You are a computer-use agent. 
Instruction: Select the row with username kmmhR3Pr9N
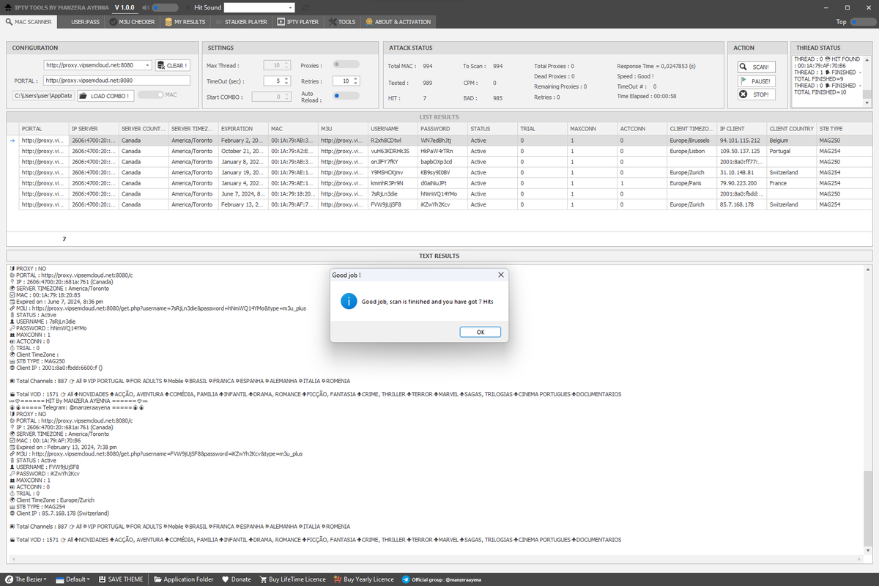point(439,183)
